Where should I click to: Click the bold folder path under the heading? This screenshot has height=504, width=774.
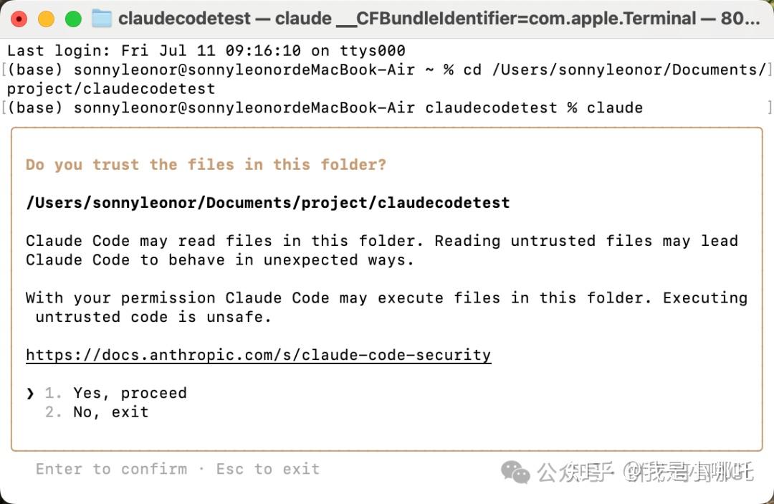[267, 202]
